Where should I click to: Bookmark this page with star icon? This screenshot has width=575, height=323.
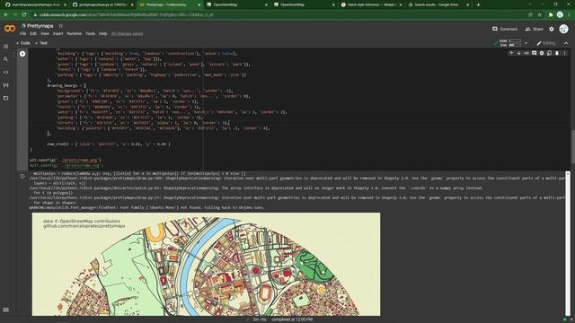[x=539, y=14]
